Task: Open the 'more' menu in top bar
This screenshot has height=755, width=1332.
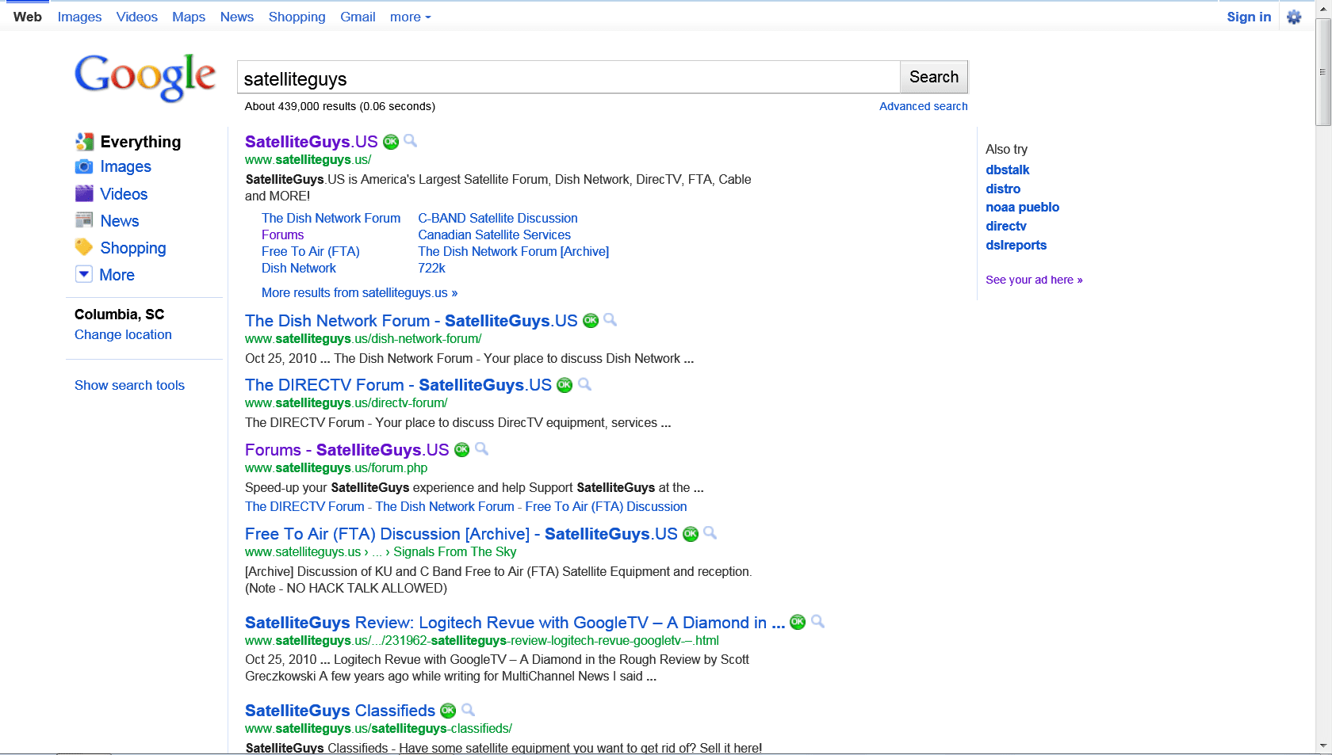Action: click(410, 17)
